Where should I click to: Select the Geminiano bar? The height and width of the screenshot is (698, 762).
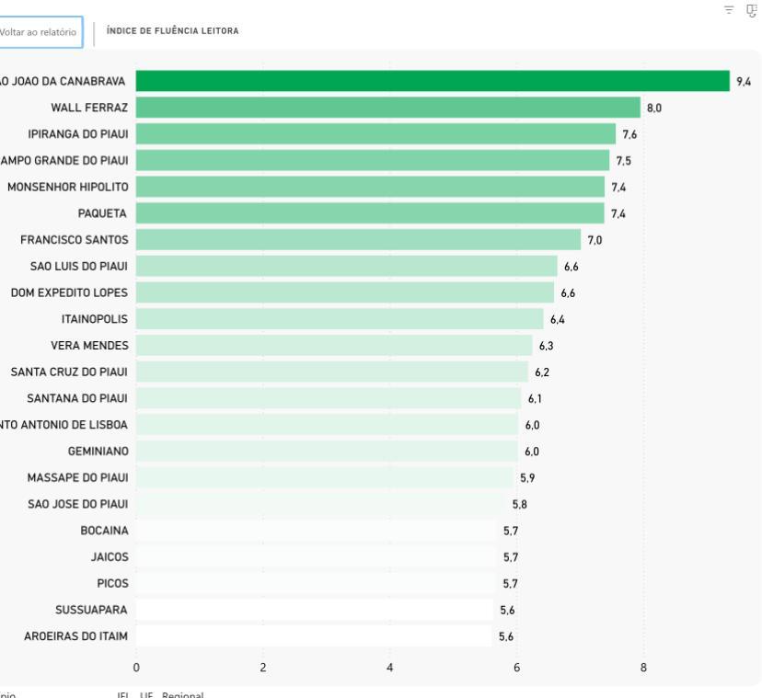click(327, 452)
